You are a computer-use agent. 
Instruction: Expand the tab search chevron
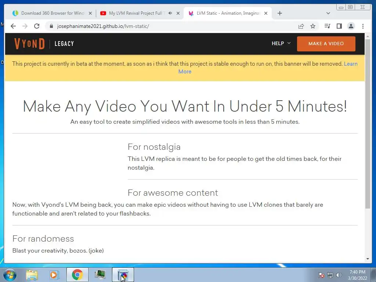point(328,13)
